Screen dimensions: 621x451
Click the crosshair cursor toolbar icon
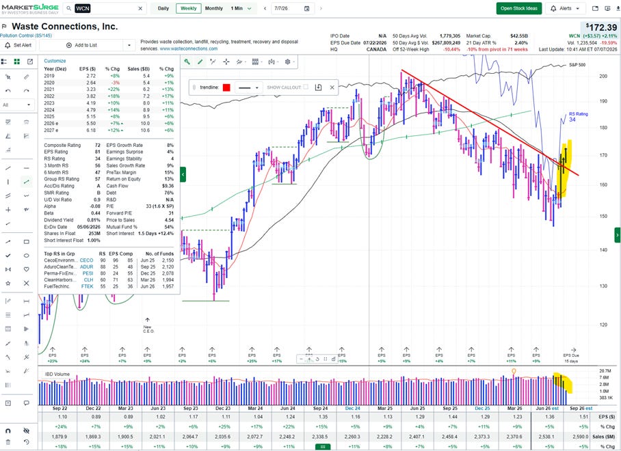226,61
